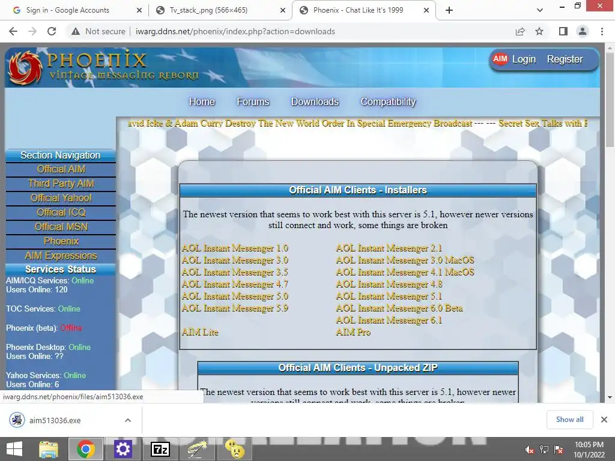Select Official MSN section
The height and width of the screenshot is (461, 615).
pos(61,227)
